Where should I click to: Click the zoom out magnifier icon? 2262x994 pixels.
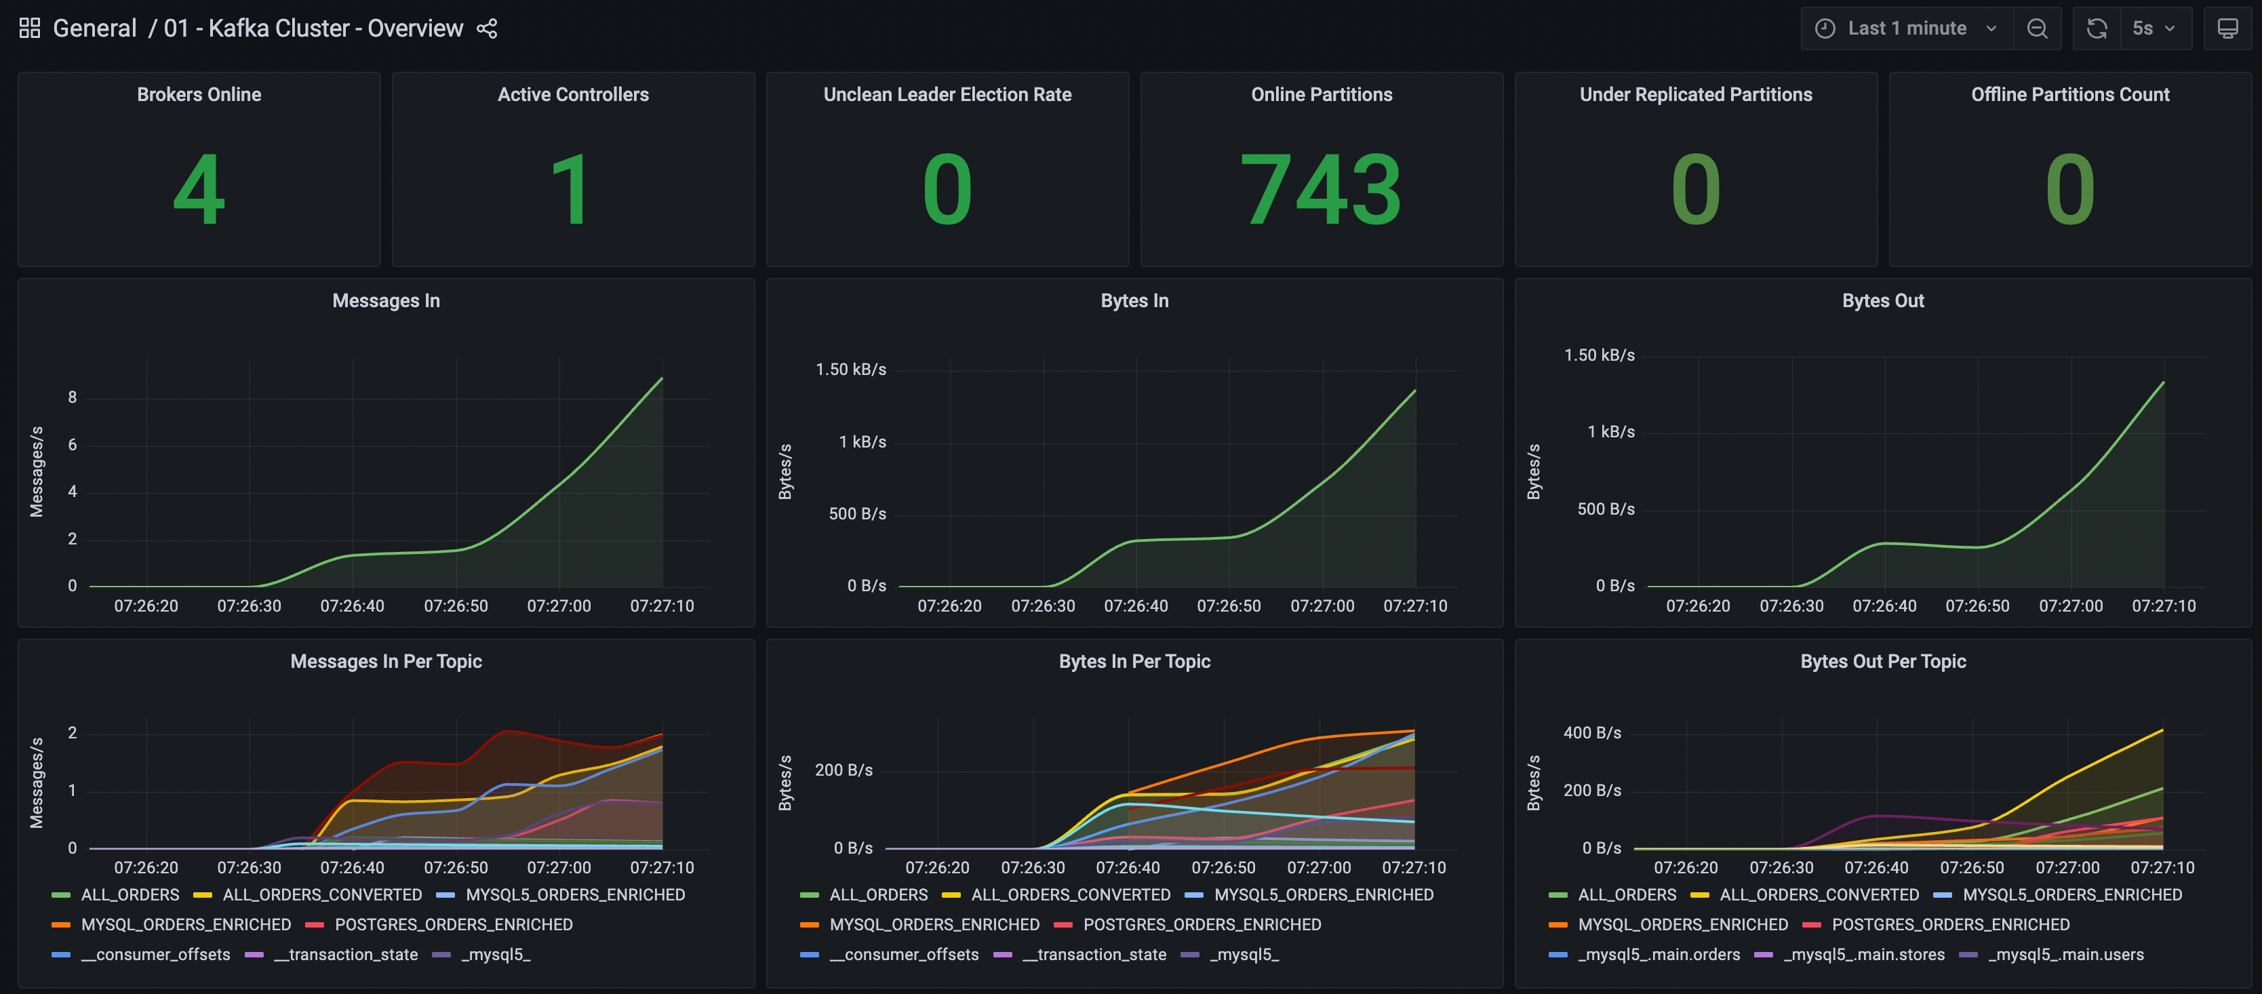[x=2037, y=26]
